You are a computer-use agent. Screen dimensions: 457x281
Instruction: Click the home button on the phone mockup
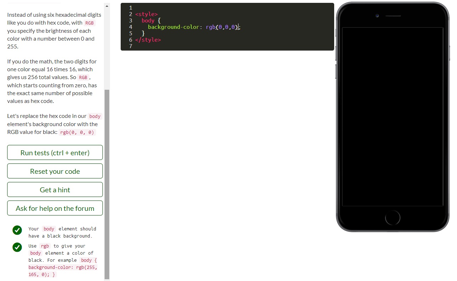pyautogui.click(x=392, y=218)
